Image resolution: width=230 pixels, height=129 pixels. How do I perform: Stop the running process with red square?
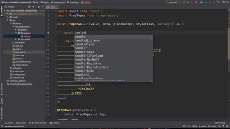click(x=196, y=3)
